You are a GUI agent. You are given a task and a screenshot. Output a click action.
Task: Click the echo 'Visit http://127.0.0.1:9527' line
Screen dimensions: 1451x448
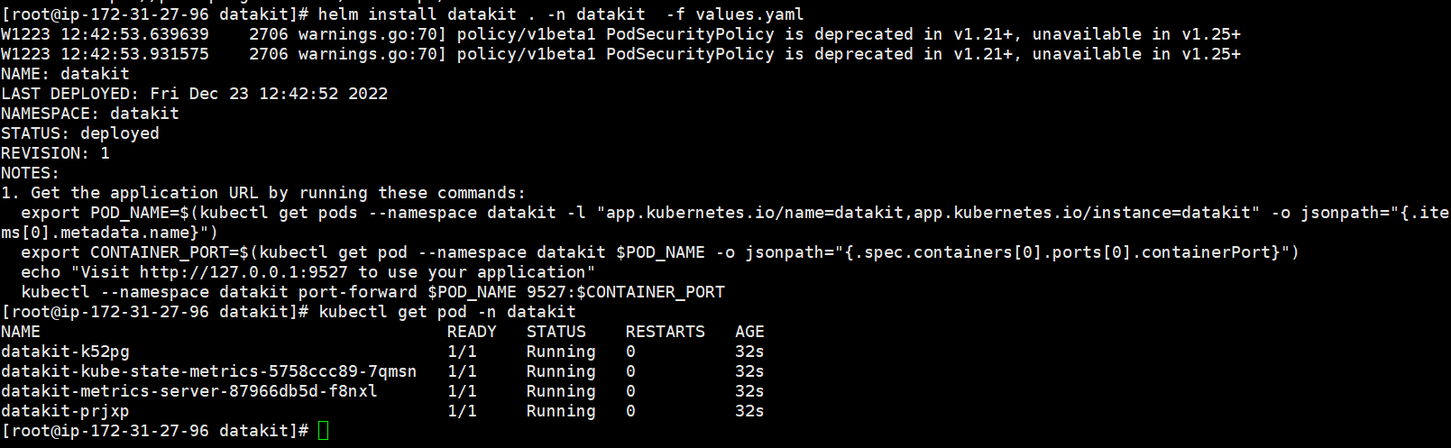click(308, 272)
